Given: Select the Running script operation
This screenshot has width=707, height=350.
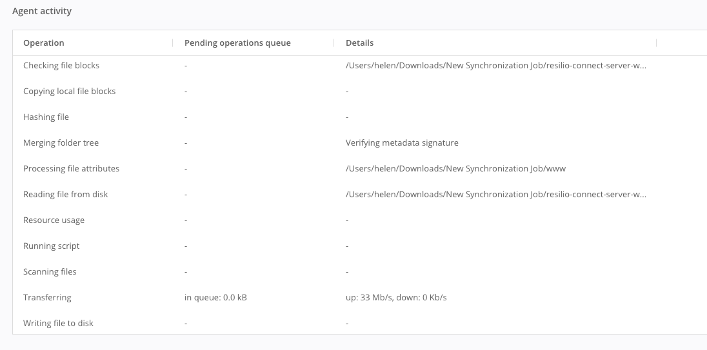Looking at the screenshot, I should pos(51,246).
